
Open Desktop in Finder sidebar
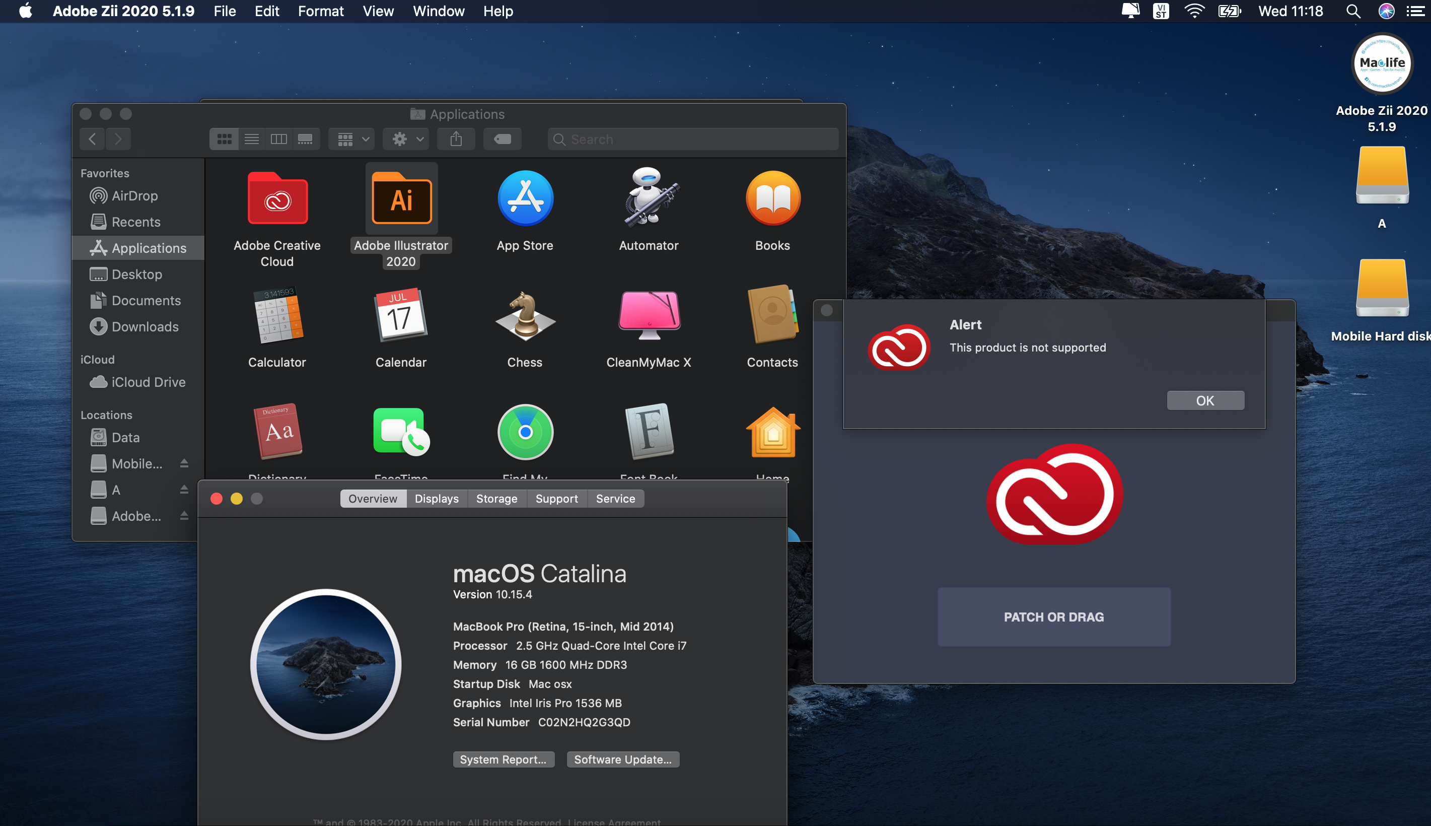tap(138, 274)
